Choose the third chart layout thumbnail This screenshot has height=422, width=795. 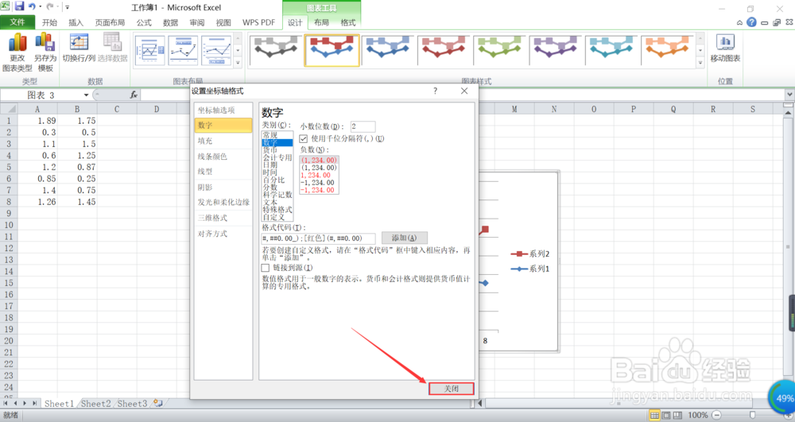(x=216, y=51)
